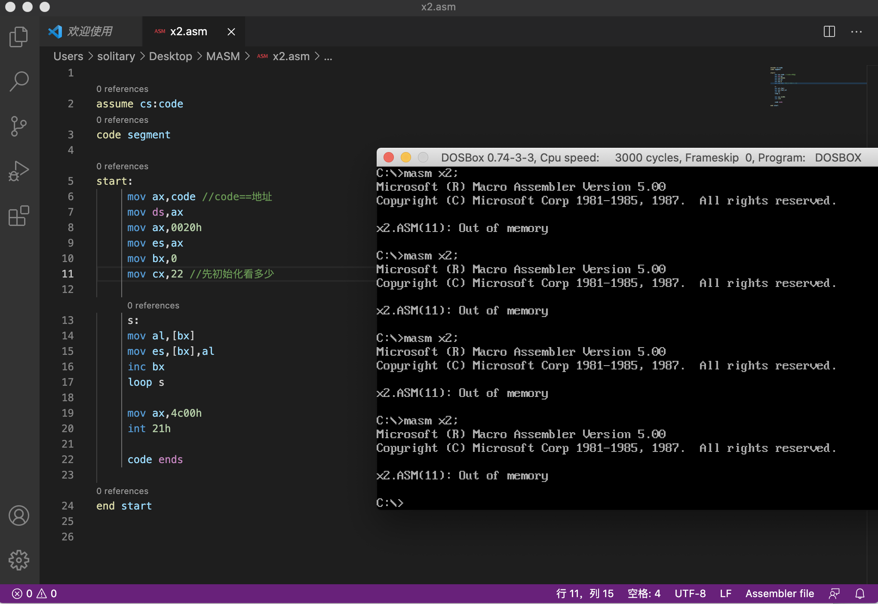Change indentation via 空格: 4 status item
This screenshot has width=878, height=604.
tap(644, 594)
